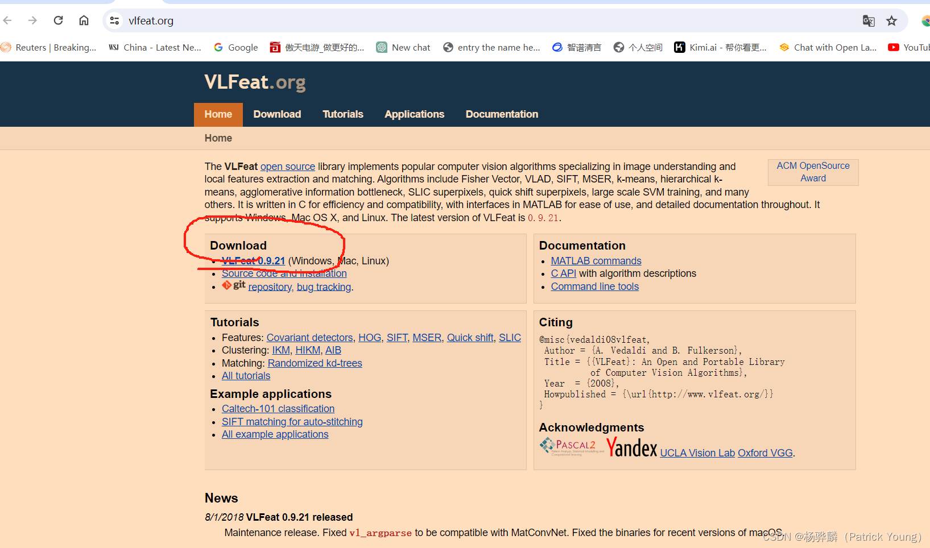Viewport: 930px width, 548px height.
Task: Open Randomized kd-trees tutorial
Action: [315, 363]
